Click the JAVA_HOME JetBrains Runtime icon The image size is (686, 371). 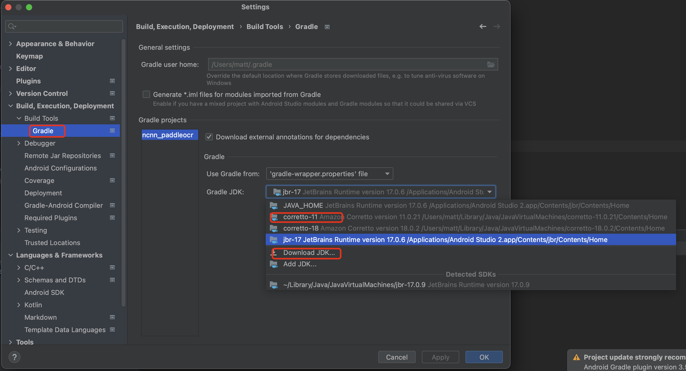click(x=275, y=205)
